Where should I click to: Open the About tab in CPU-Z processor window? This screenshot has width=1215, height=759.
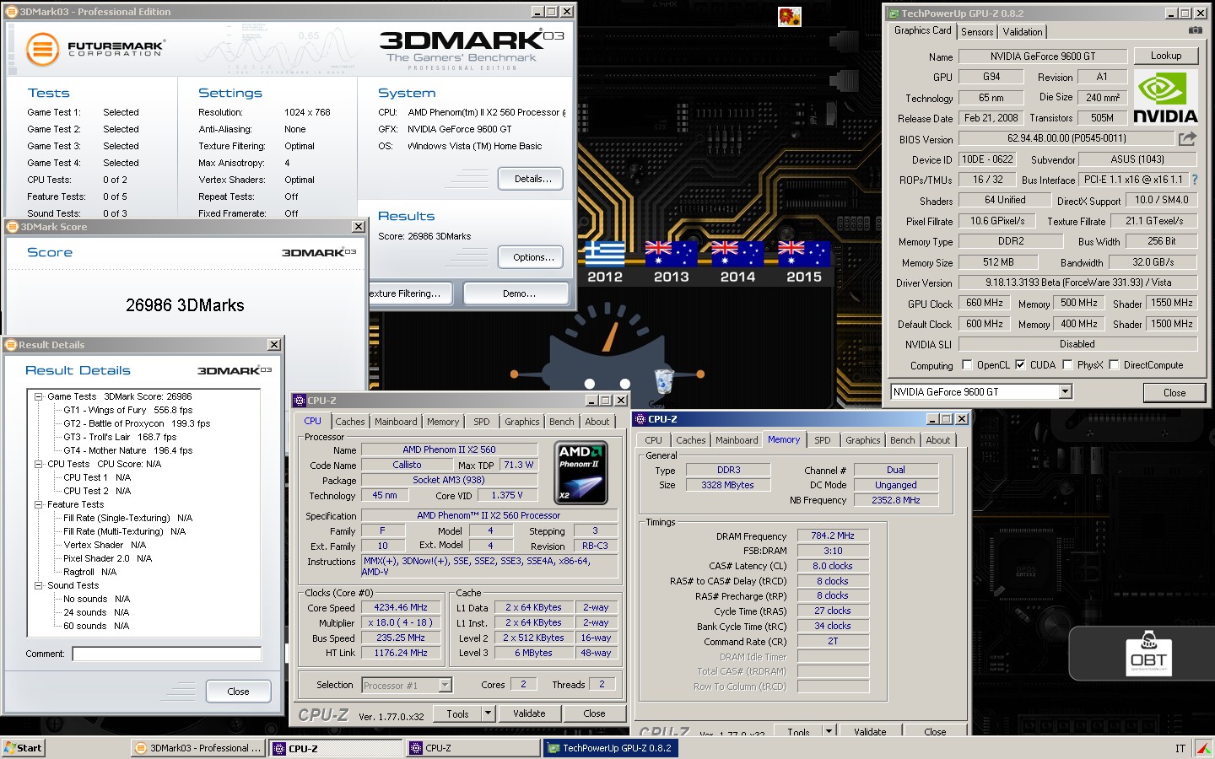[597, 422]
